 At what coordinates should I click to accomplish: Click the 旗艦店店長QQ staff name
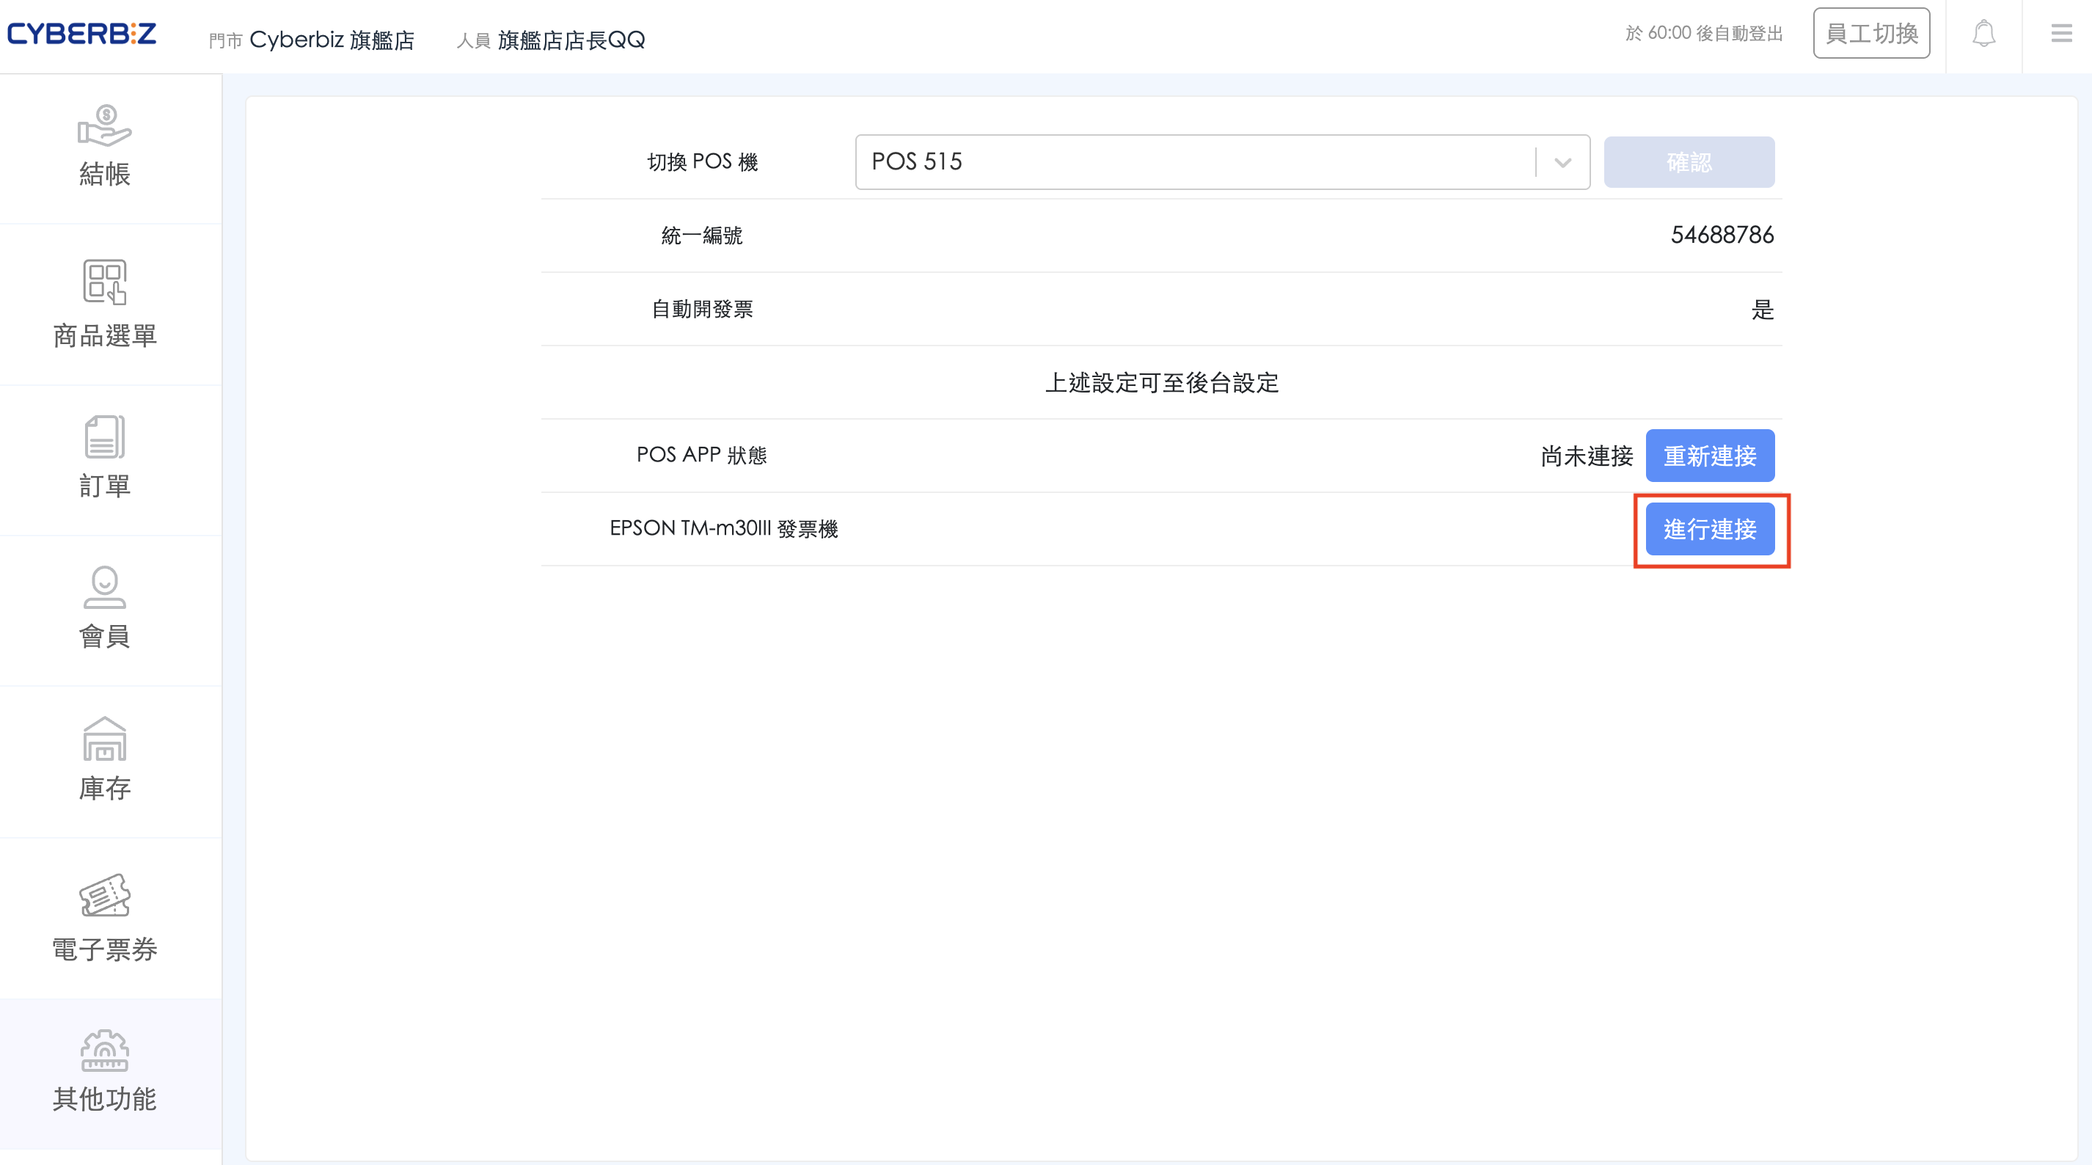[571, 40]
